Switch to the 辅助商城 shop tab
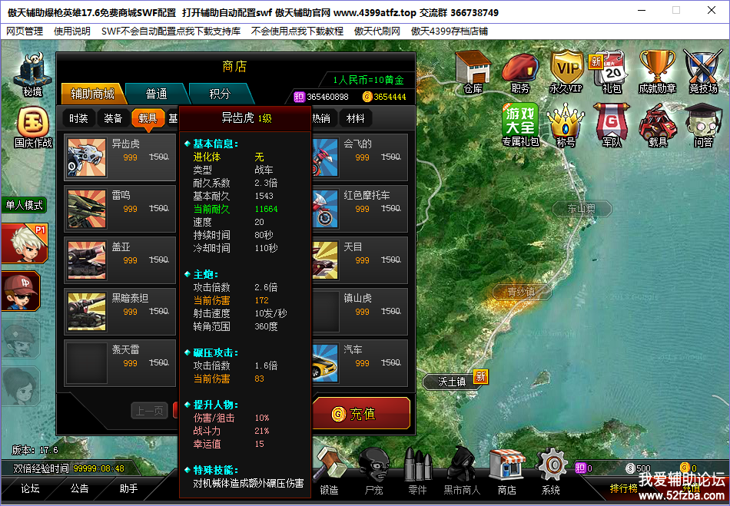730x506 pixels. click(x=93, y=94)
